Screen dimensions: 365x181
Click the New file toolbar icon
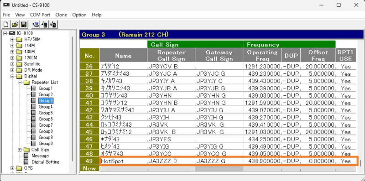(x=6, y=25)
